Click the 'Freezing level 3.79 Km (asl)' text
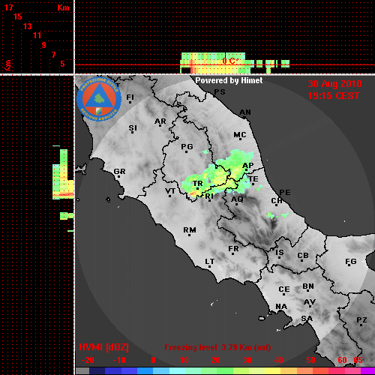This screenshot has height=375, width=375. tap(217, 347)
